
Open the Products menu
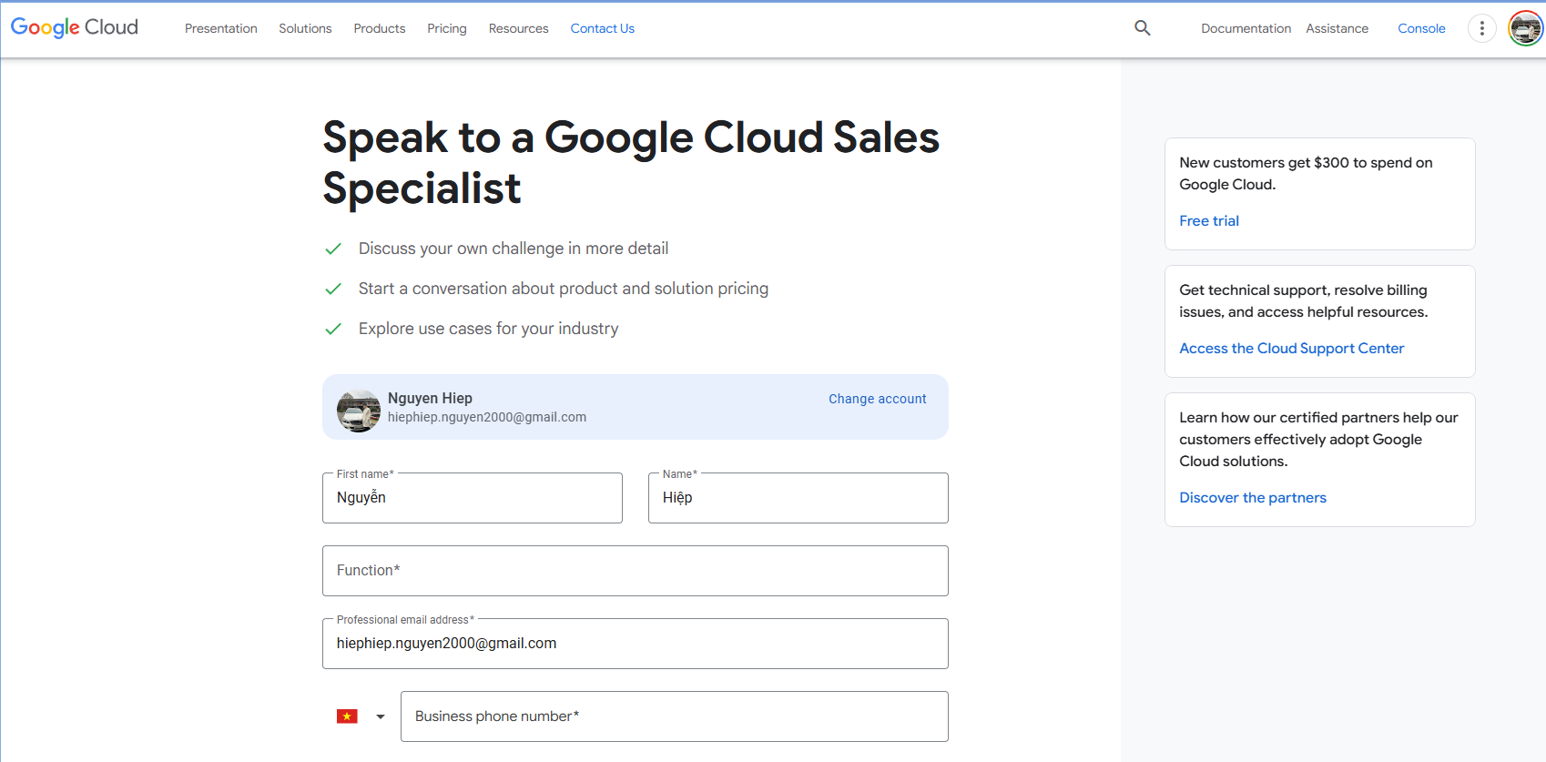380,28
